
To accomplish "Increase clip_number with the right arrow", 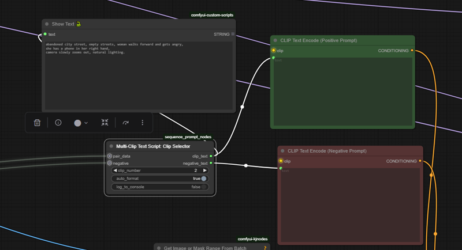I will [x=204, y=171].
